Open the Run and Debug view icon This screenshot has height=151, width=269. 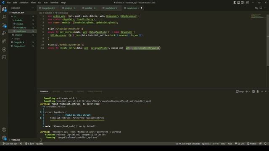(x=4, y=33)
